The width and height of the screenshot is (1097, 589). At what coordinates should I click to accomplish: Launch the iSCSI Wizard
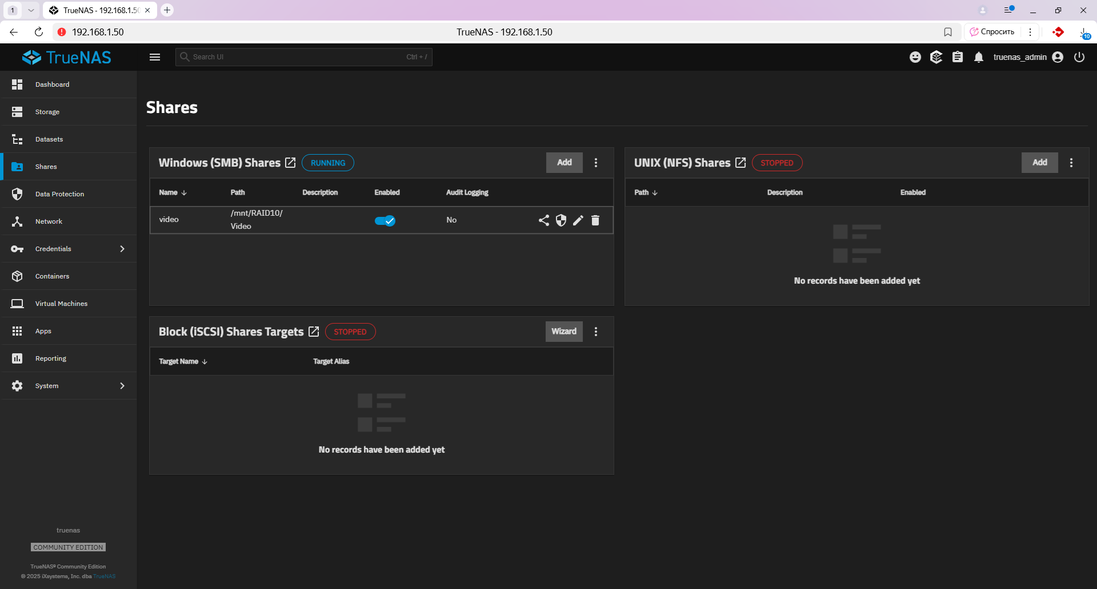(564, 332)
